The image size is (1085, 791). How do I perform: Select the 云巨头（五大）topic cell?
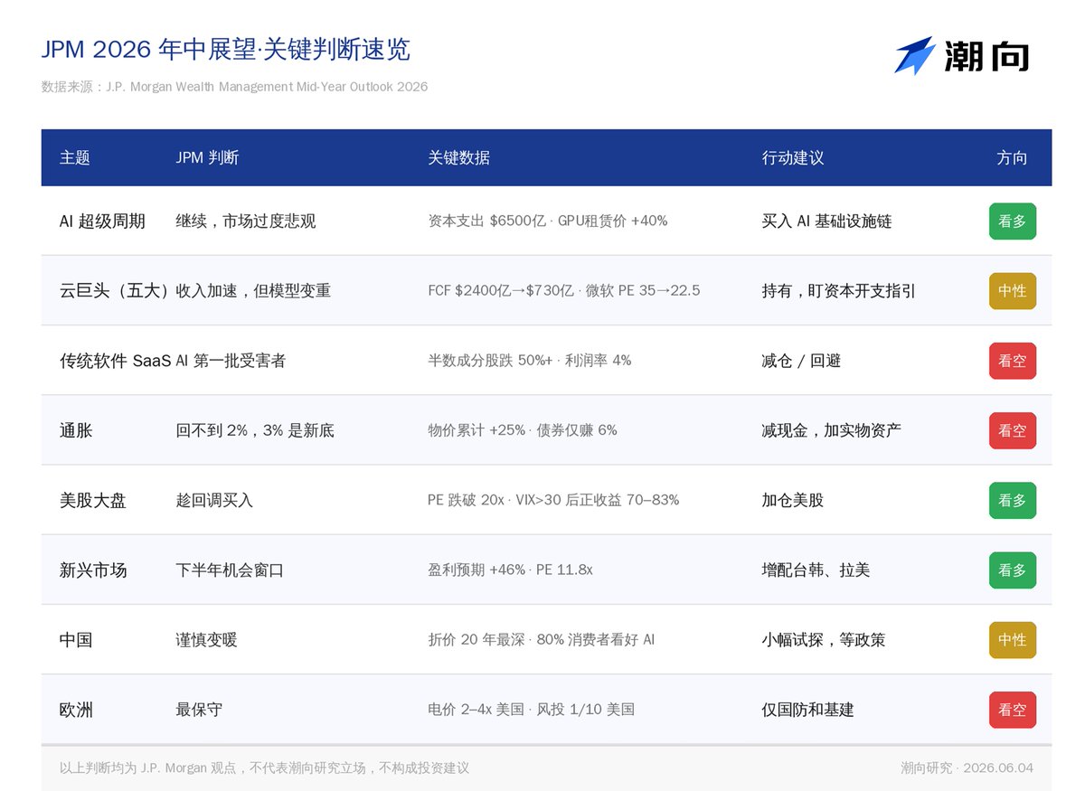coord(116,291)
